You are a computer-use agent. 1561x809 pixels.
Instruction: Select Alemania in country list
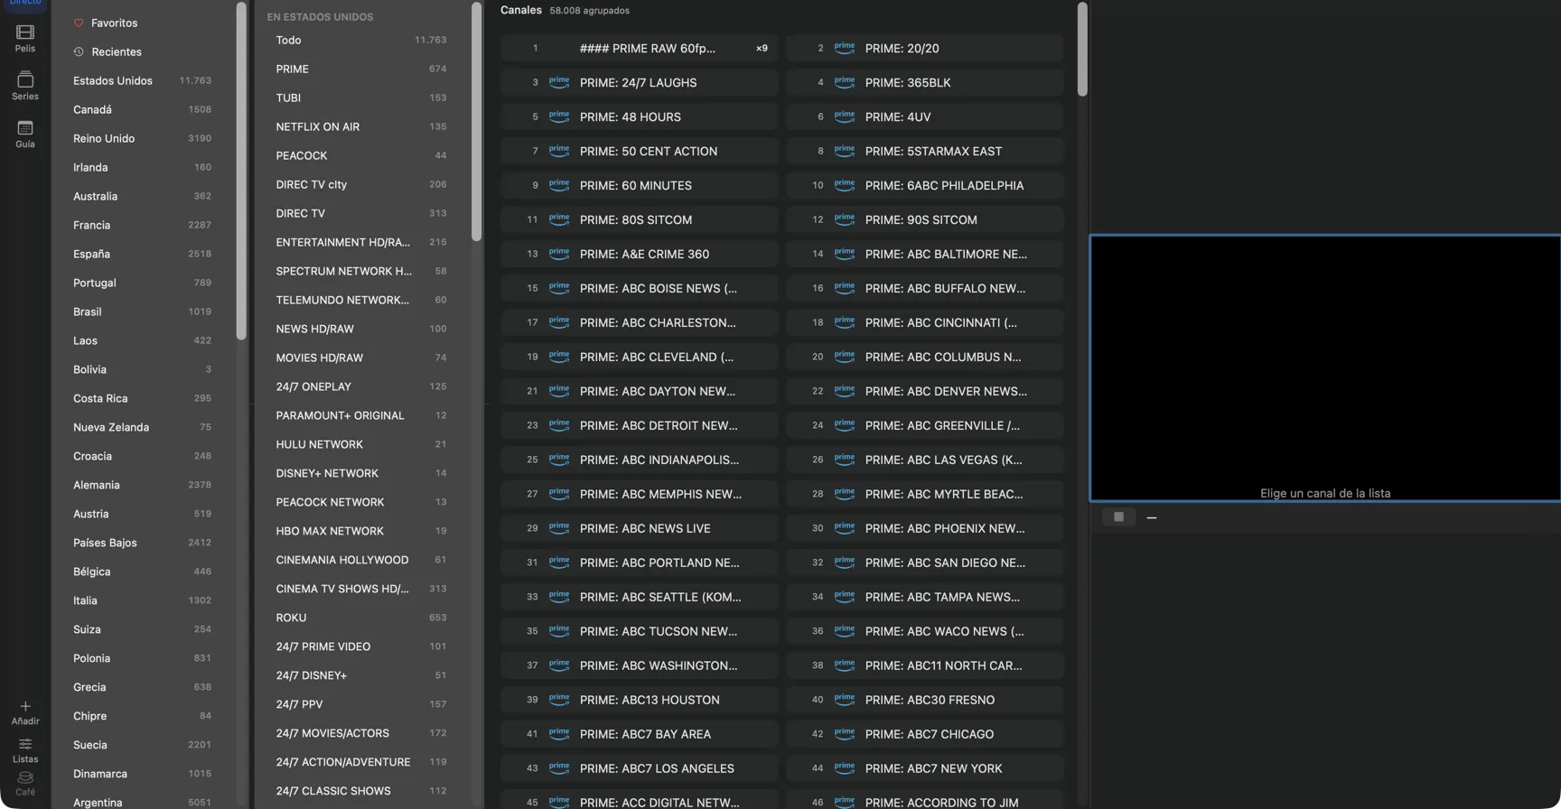point(143,485)
